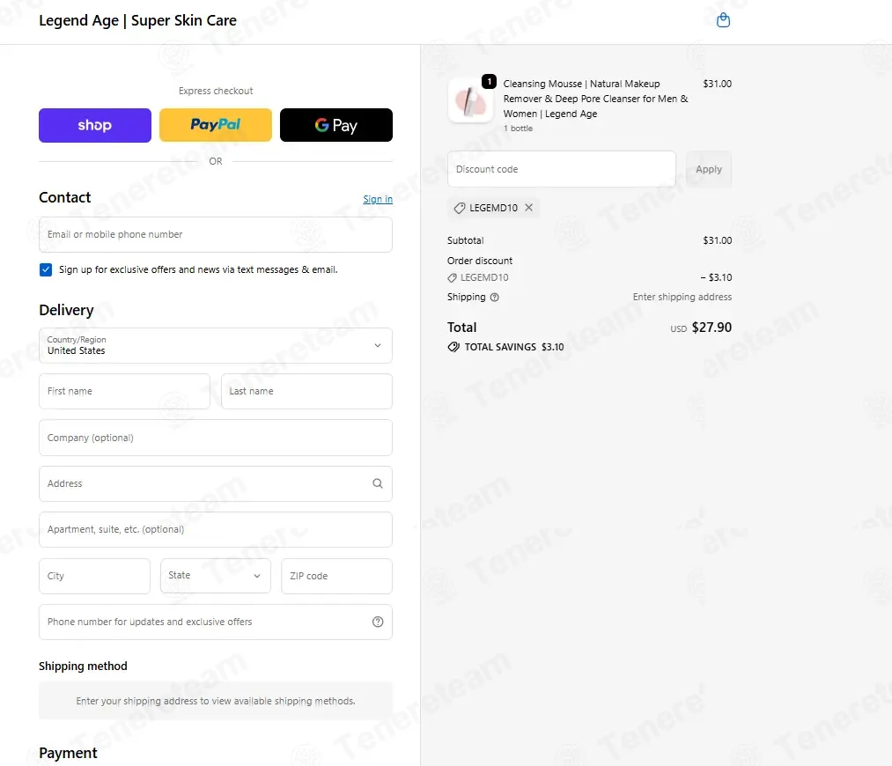Choose PayPal express checkout

coord(216,125)
